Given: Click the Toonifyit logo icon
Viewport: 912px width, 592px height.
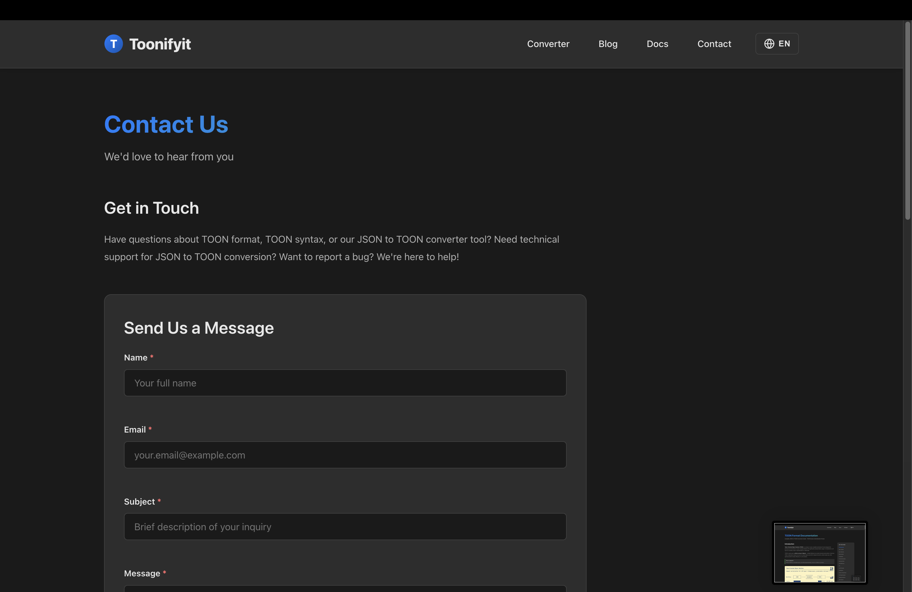Looking at the screenshot, I should point(113,44).
